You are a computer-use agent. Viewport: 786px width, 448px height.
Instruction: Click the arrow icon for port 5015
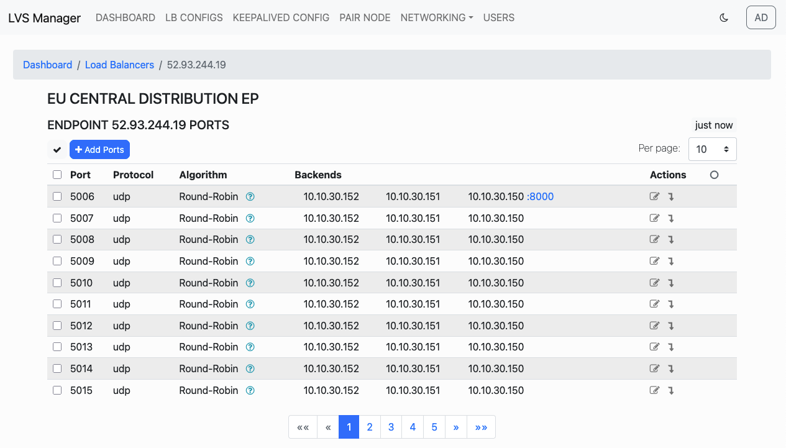pyautogui.click(x=671, y=390)
